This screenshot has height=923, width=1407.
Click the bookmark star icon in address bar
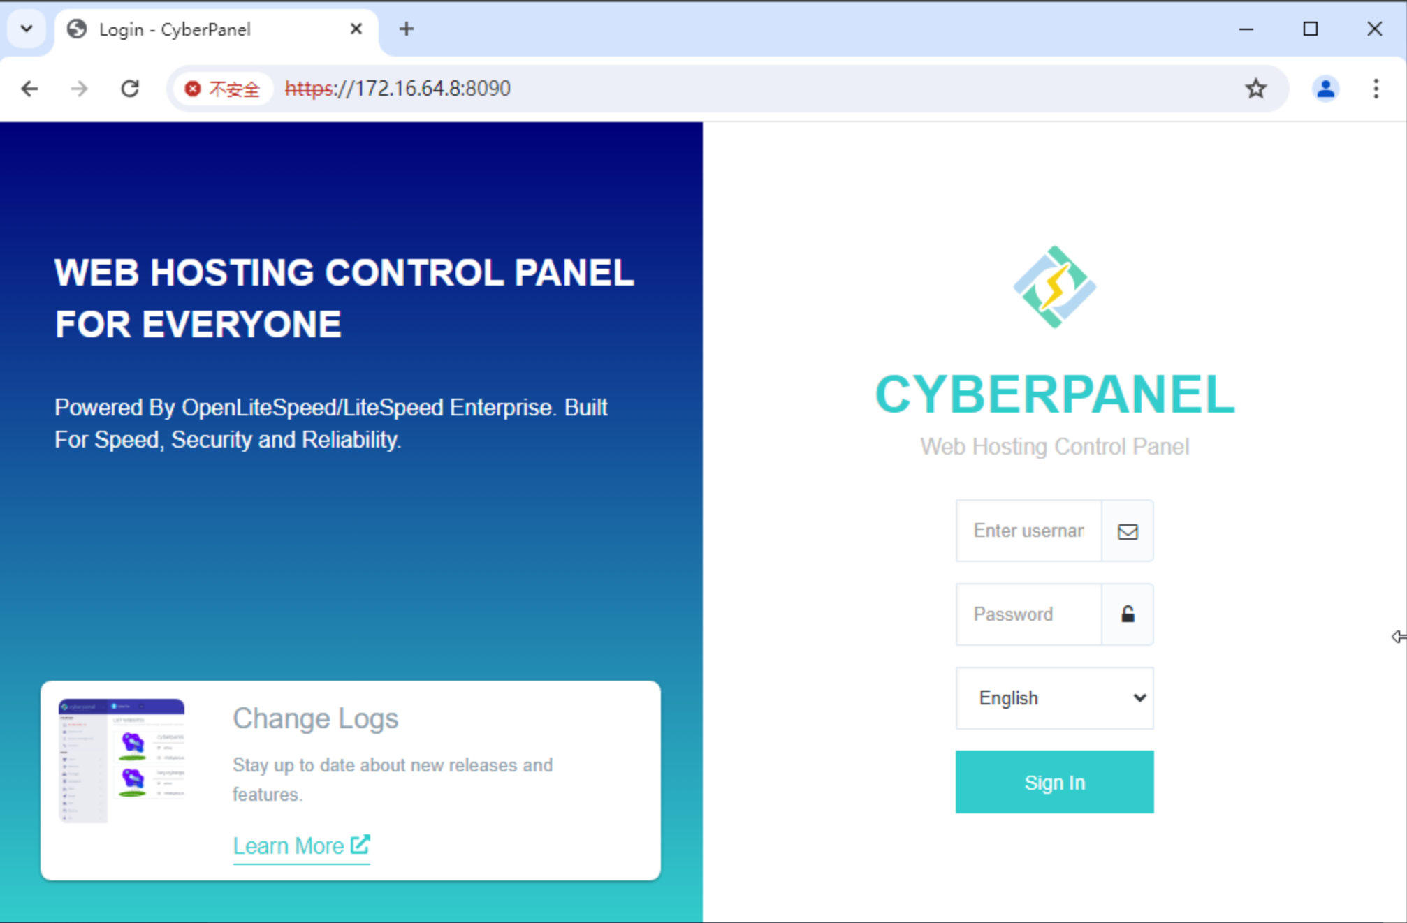tap(1257, 87)
